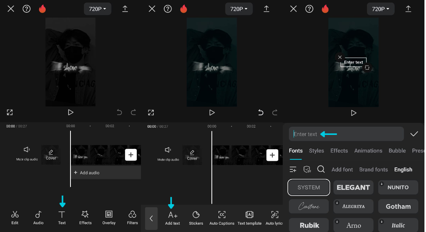The width and height of the screenshot is (426, 232).
Task: Export the video in middle screen
Action: 266,9
